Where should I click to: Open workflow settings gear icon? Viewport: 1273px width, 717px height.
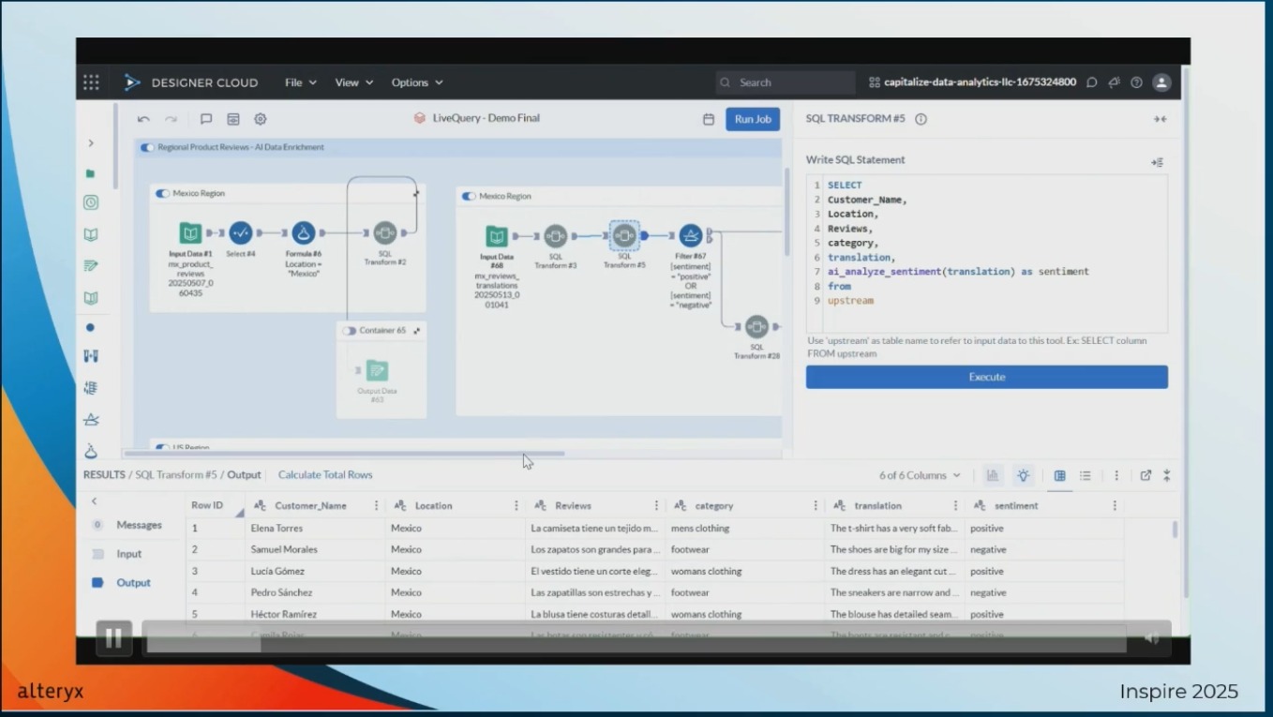[261, 119]
